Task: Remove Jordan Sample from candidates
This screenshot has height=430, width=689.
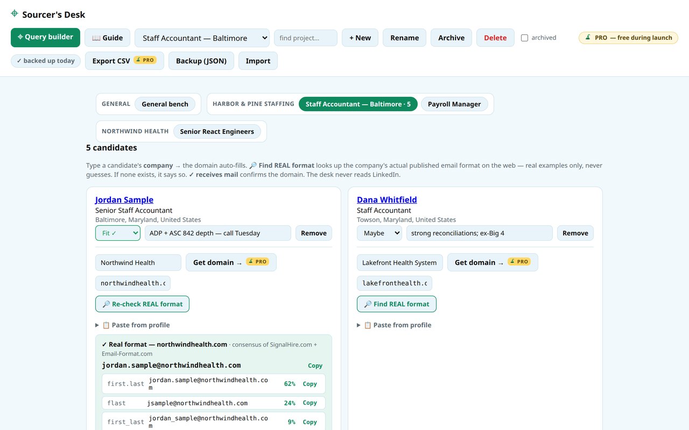Action: [314, 233]
